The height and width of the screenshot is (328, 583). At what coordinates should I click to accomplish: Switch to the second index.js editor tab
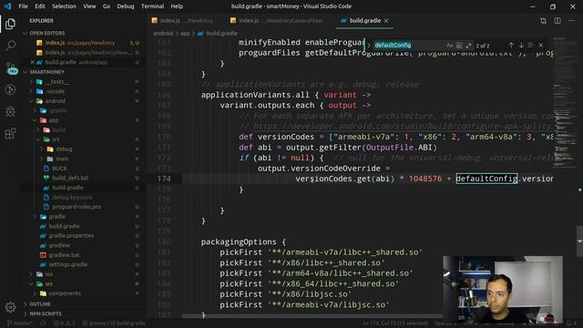[280, 21]
